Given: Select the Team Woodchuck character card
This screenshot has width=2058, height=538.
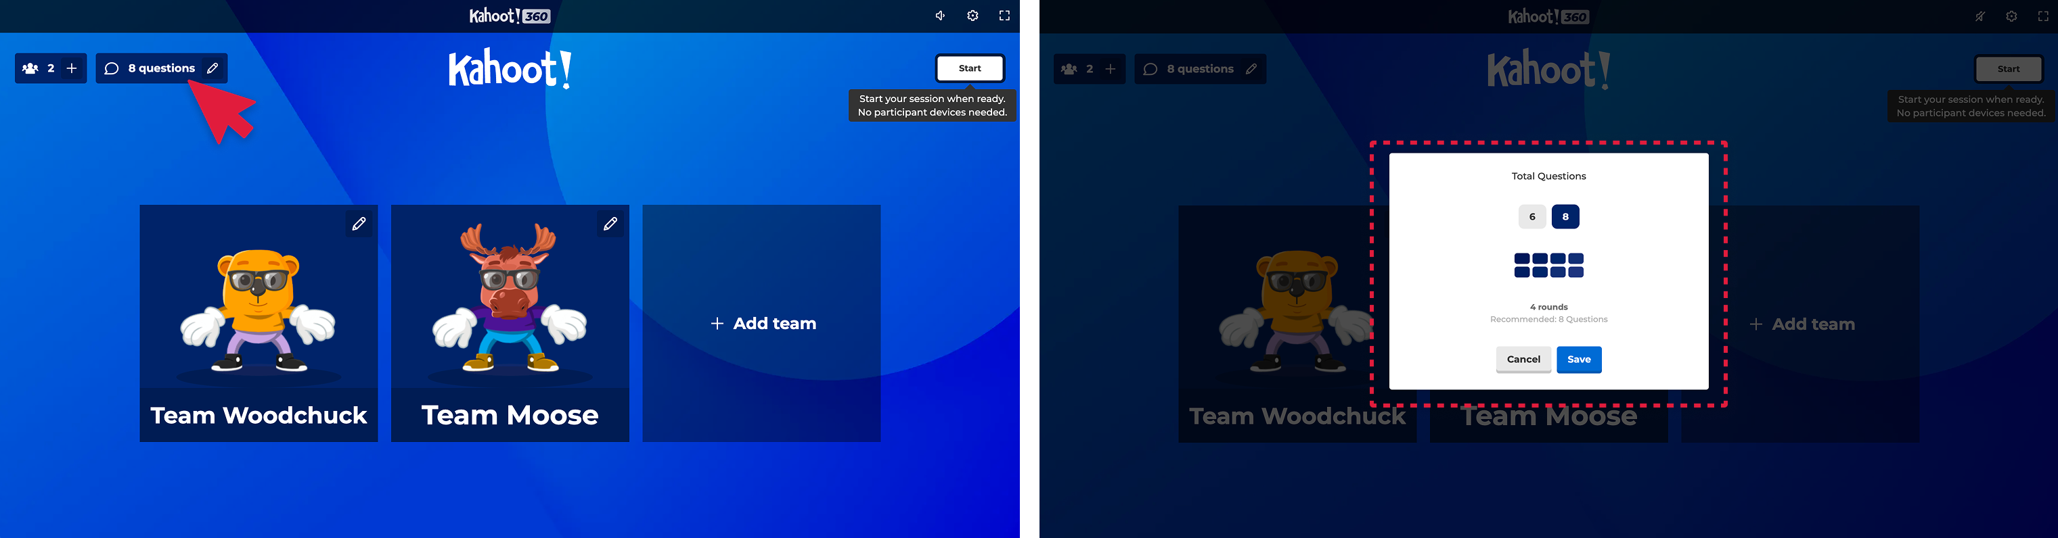Looking at the screenshot, I should click(x=259, y=323).
